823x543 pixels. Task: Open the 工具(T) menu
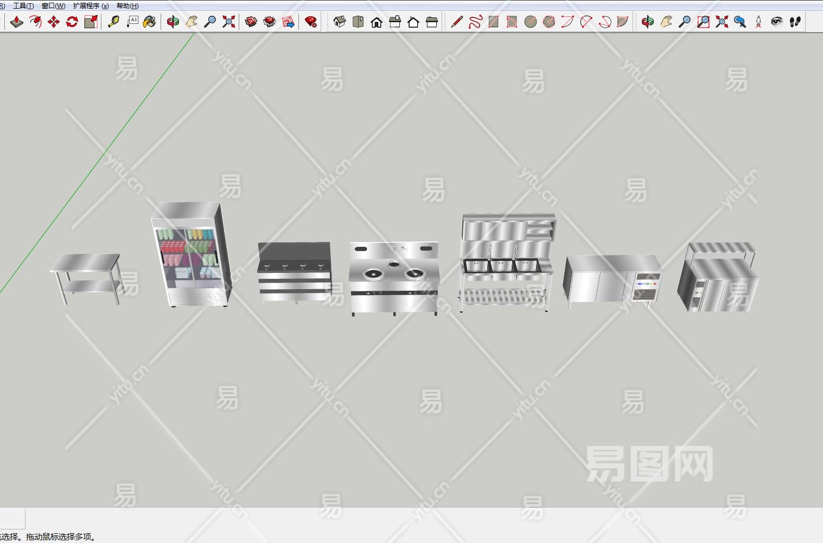coord(23,5)
